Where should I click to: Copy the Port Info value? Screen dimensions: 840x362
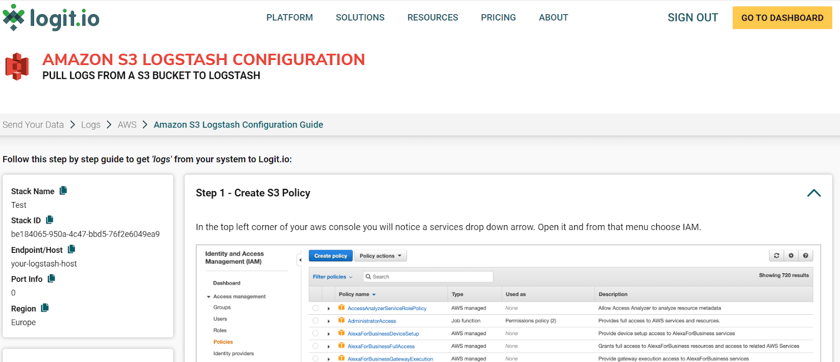click(51, 279)
